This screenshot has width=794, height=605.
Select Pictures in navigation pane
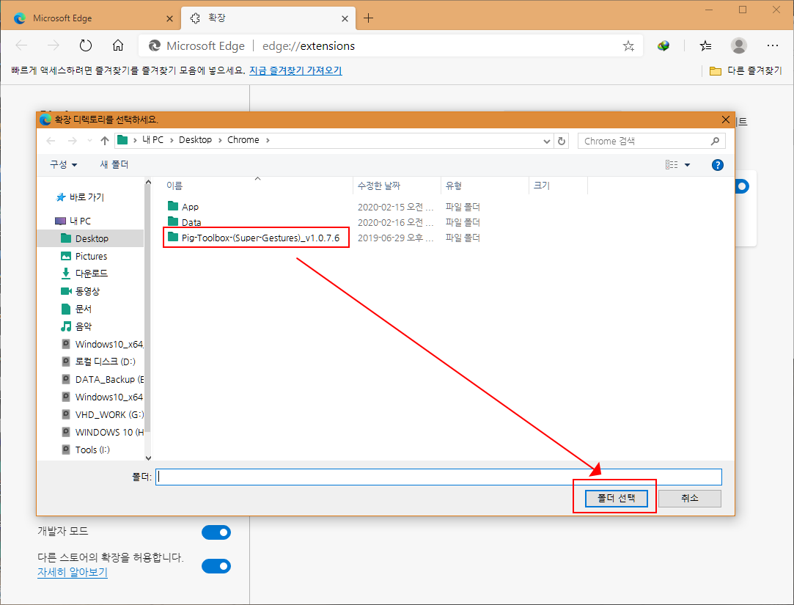click(84, 257)
